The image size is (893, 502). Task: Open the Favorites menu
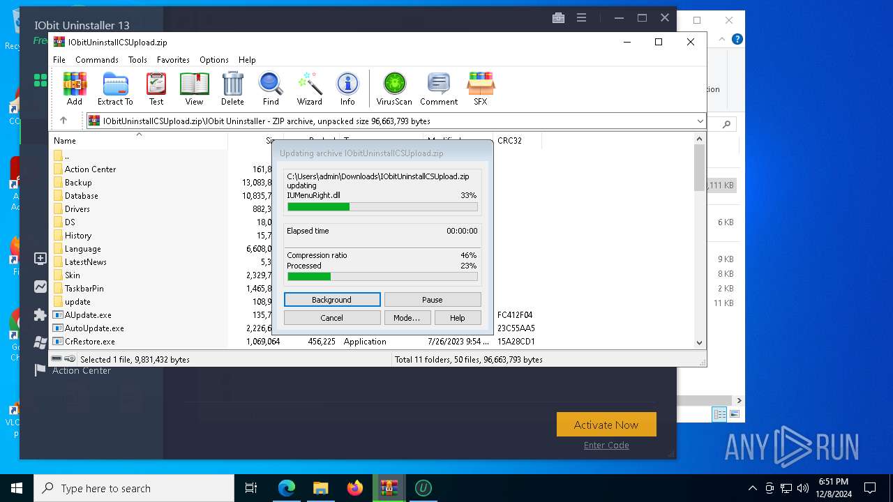coord(173,60)
